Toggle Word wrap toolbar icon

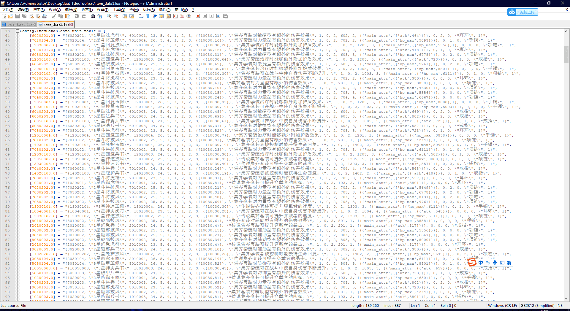click(141, 16)
